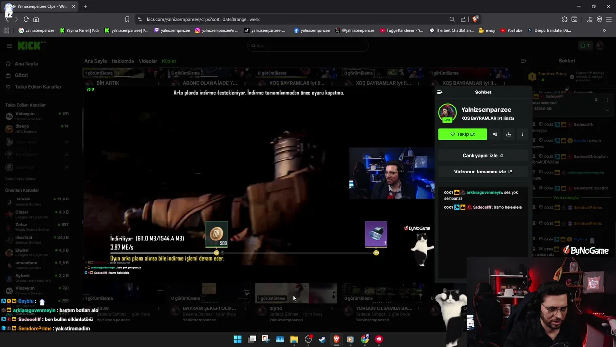Click the zoom magnifier icon in address bar
Image resolution: width=616 pixels, height=347 pixels.
pos(452,19)
